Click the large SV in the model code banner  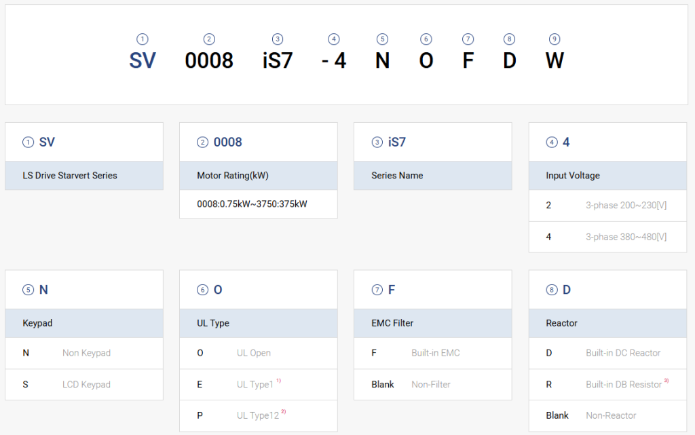[x=143, y=60]
